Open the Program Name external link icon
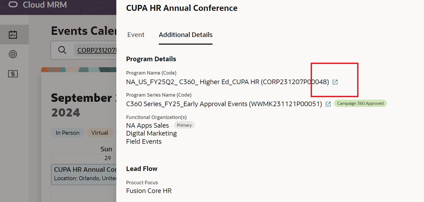This screenshot has width=424, height=202. tap(335, 82)
